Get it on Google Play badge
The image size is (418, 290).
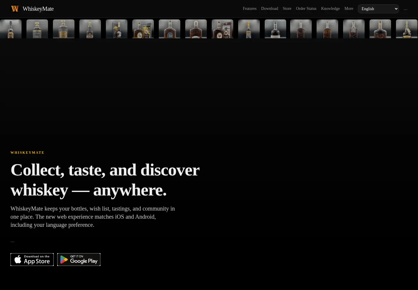(79, 260)
